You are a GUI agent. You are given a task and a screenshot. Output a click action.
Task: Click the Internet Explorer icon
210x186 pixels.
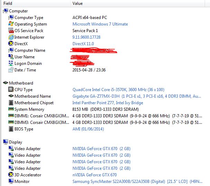pyautogui.click(x=11, y=37)
